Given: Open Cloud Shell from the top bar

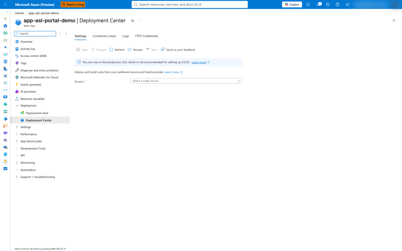Looking at the screenshot, I should tap(308, 4).
